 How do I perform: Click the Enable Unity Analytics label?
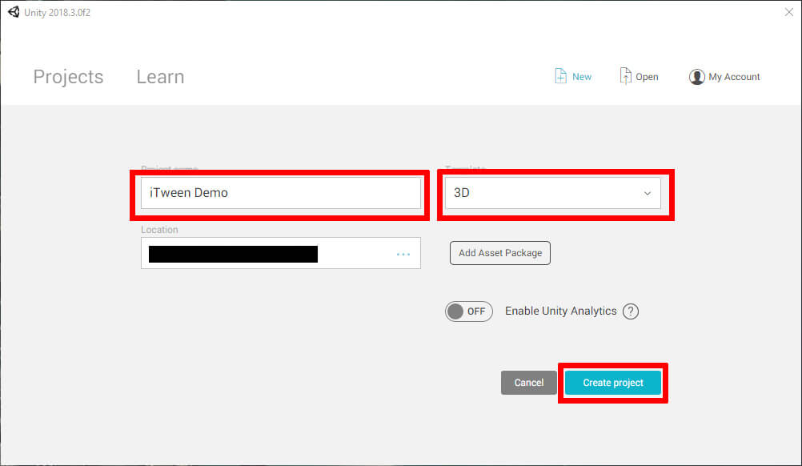(x=560, y=311)
